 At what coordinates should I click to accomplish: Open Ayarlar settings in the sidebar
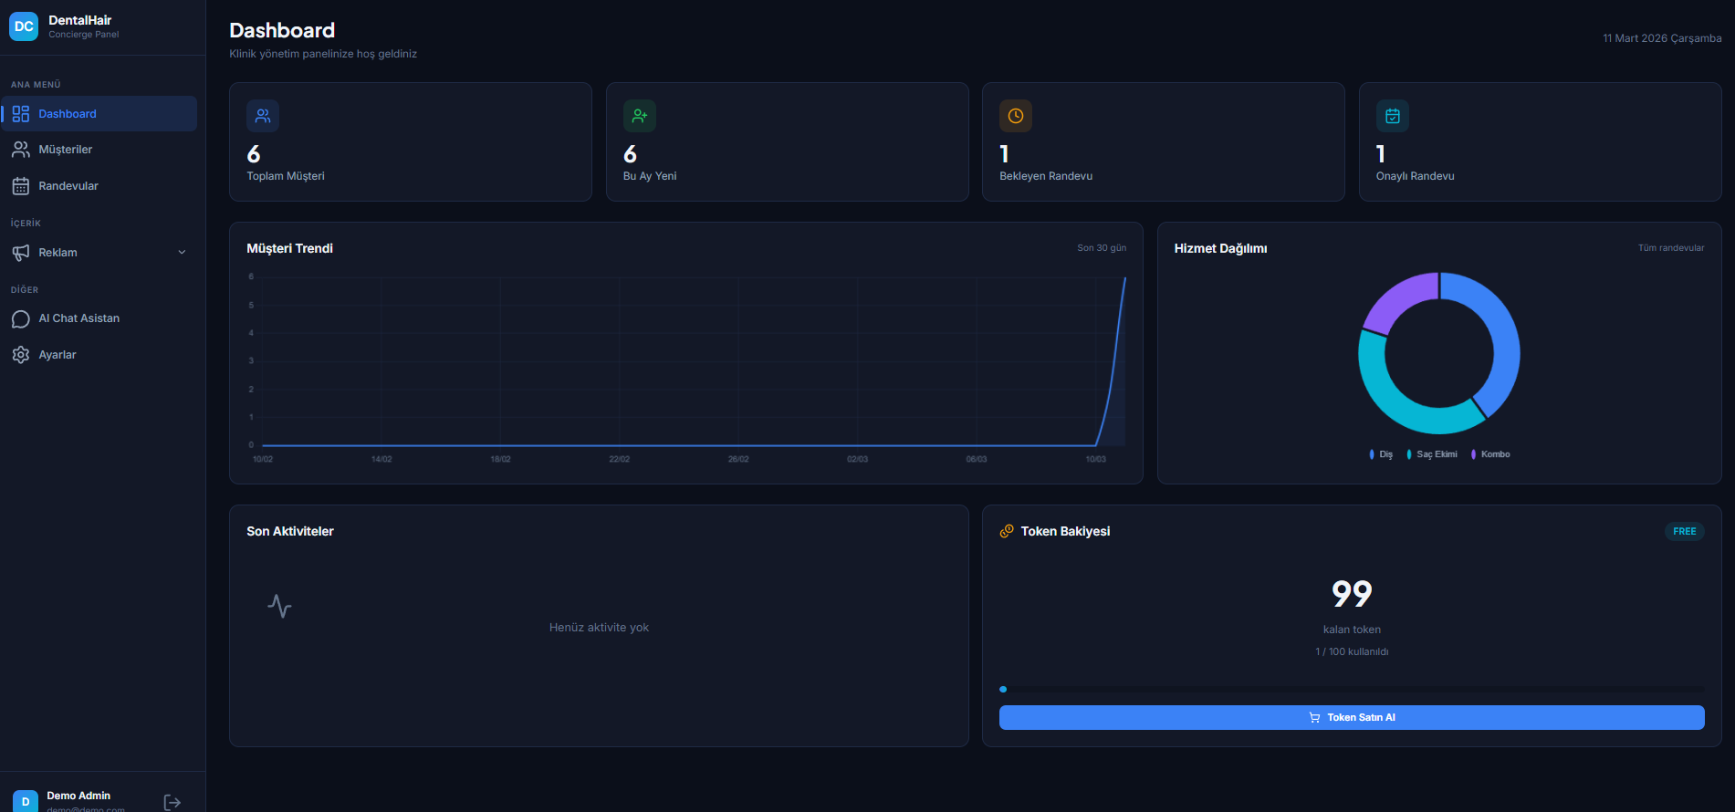(x=57, y=355)
